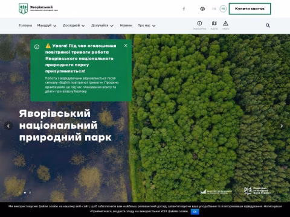290x217 pixels.
Task: Expand the Мандруй dropdown chevron
Action: (55, 26)
